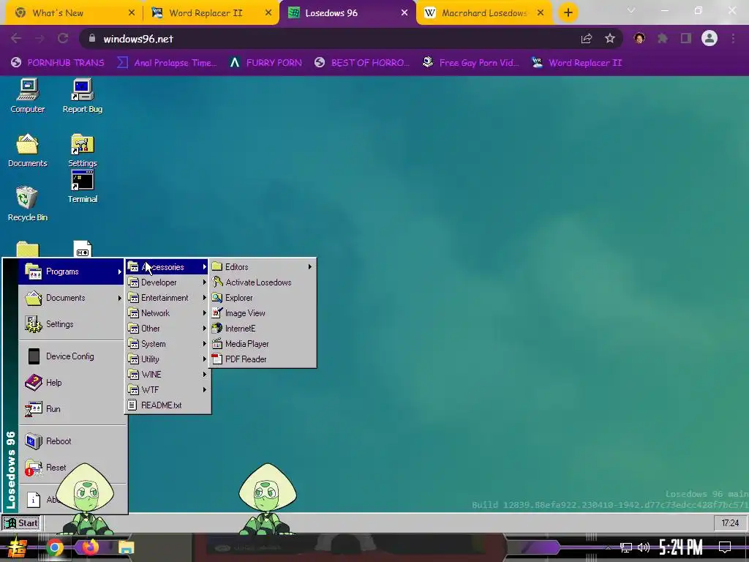Expand the Entertainment program group
The width and height of the screenshot is (749, 562).
coord(168,298)
